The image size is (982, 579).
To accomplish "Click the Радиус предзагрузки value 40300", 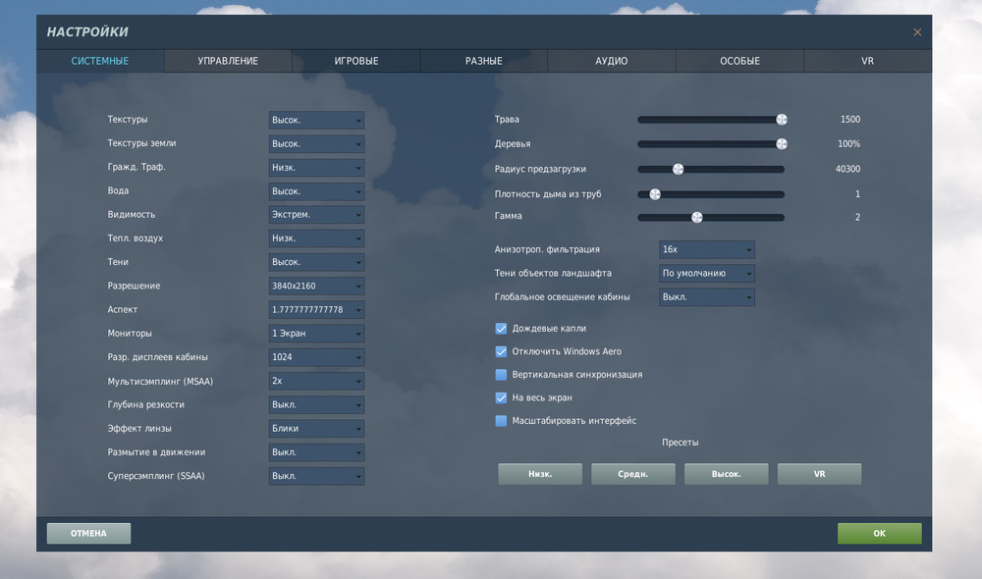I will point(848,169).
